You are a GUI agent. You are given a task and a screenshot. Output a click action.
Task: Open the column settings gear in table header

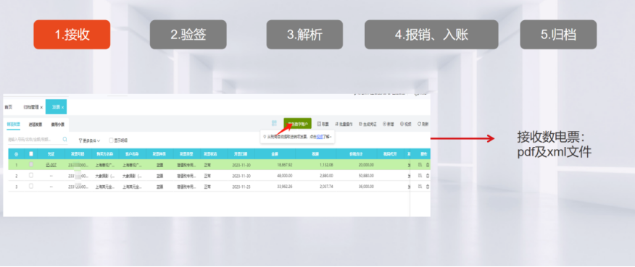pyautogui.click(x=16, y=154)
